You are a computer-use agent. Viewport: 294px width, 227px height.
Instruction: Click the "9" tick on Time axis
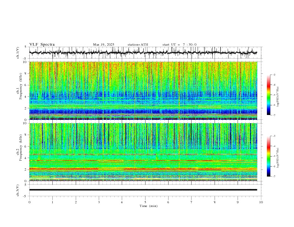[x=238, y=202]
